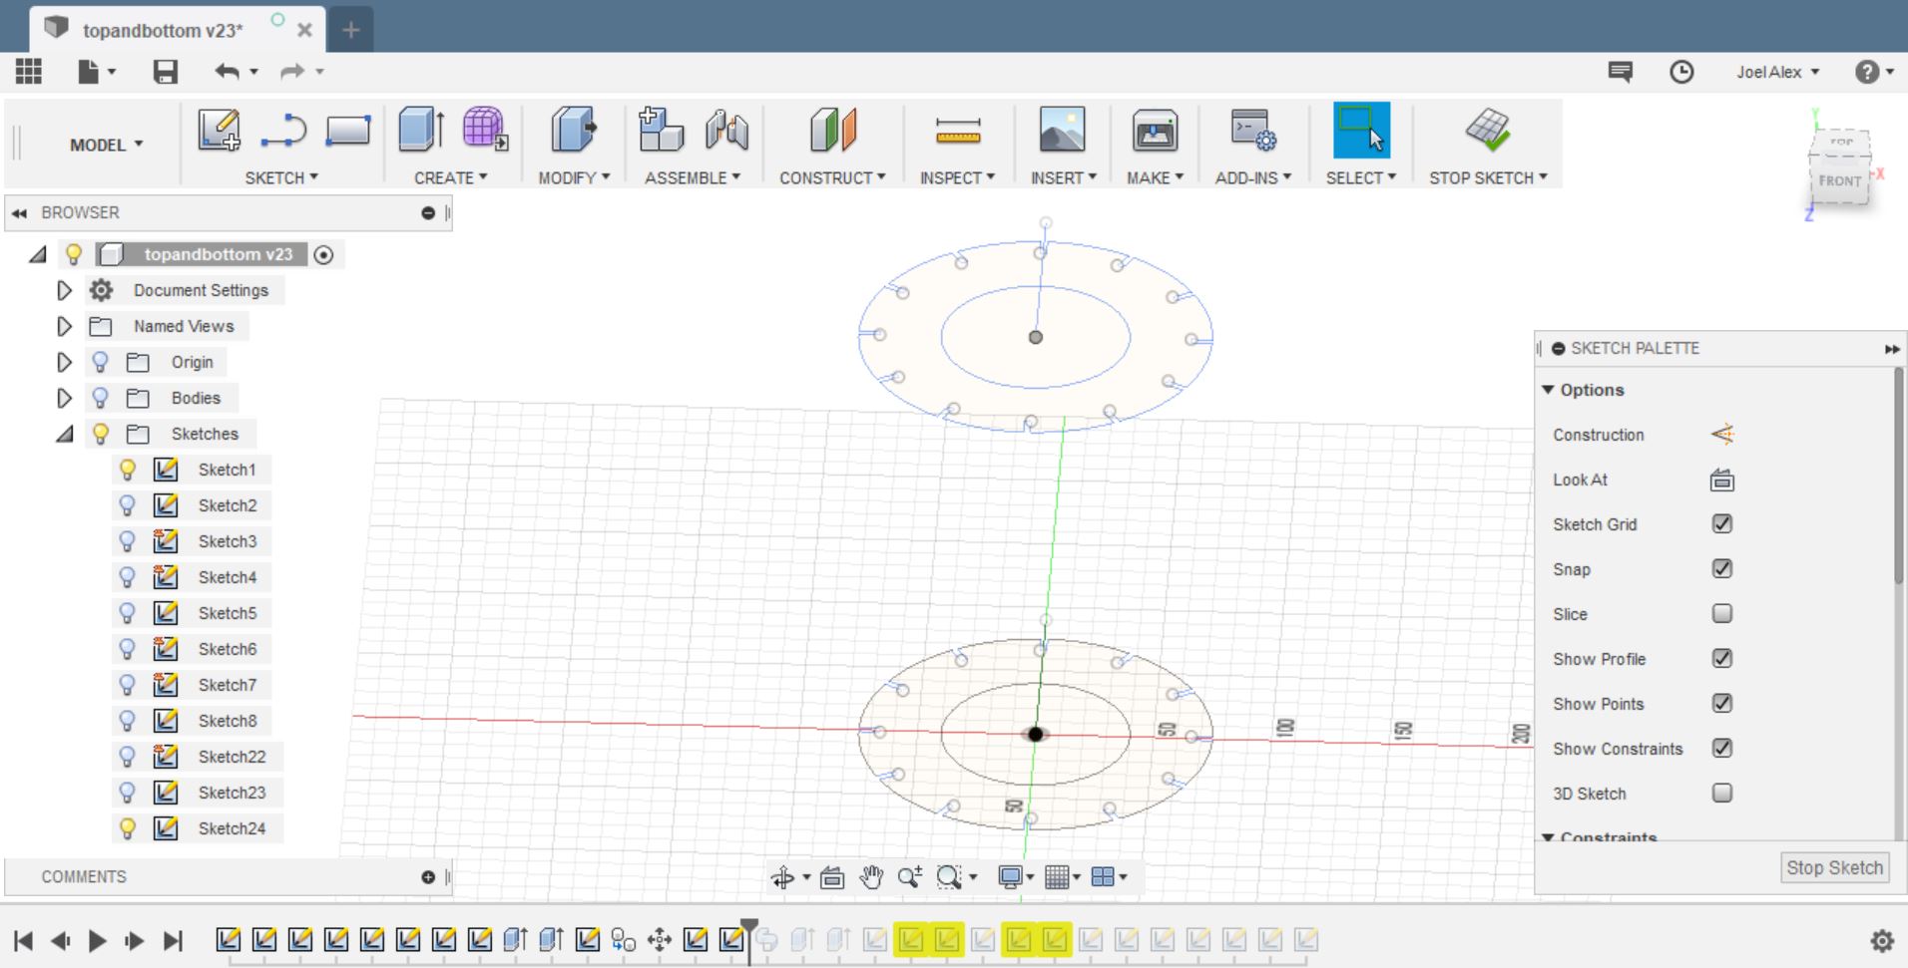
Task: Click the Select tool icon
Action: (1361, 131)
